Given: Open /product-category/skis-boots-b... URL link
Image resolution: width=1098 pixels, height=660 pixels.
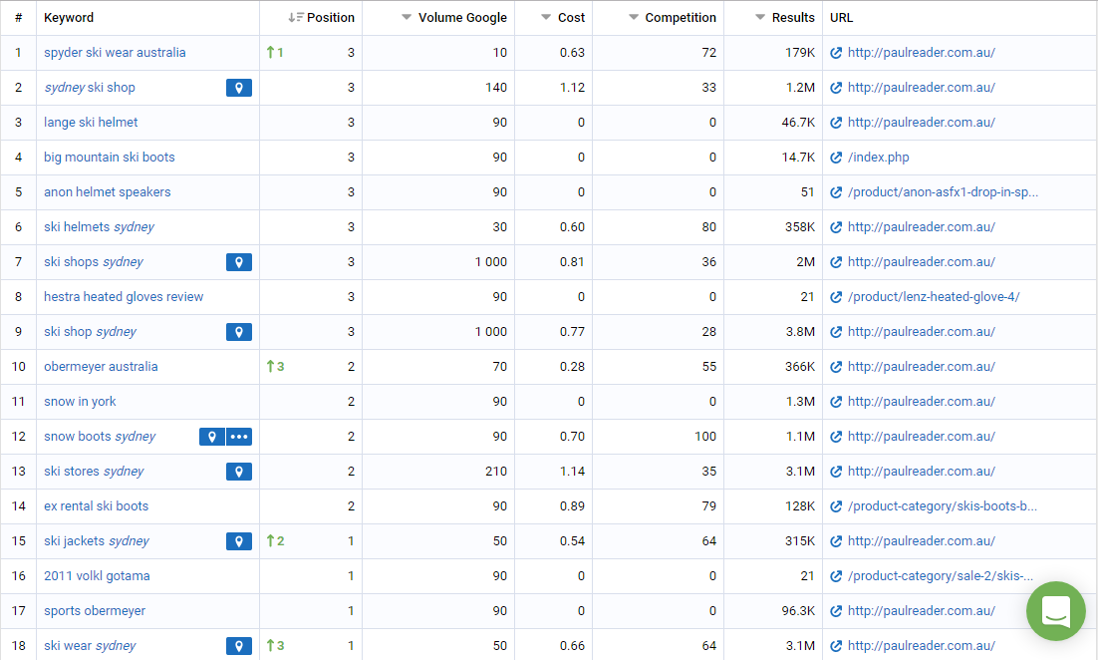Looking at the screenshot, I should coord(943,506).
